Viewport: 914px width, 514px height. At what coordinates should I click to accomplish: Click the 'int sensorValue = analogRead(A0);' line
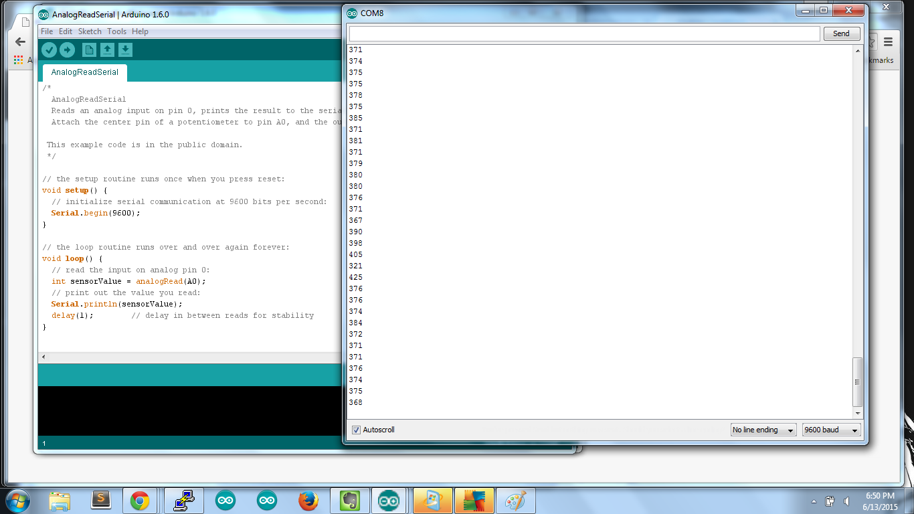(x=128, y=281)
